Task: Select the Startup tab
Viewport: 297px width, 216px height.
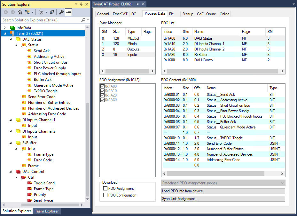Action: click(188, 14)
